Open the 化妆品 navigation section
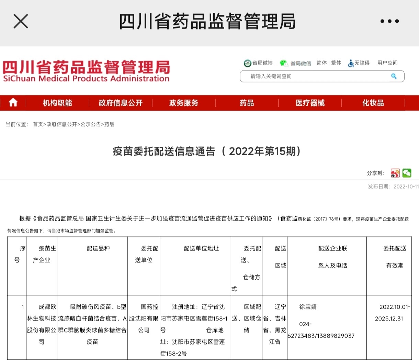This screenshot has width=419, height=360. click(373, 103)
